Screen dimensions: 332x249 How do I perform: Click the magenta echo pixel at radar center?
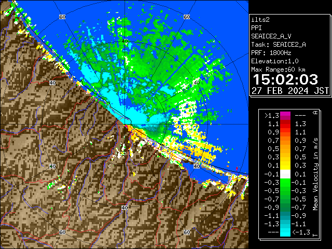click(127, 126)
